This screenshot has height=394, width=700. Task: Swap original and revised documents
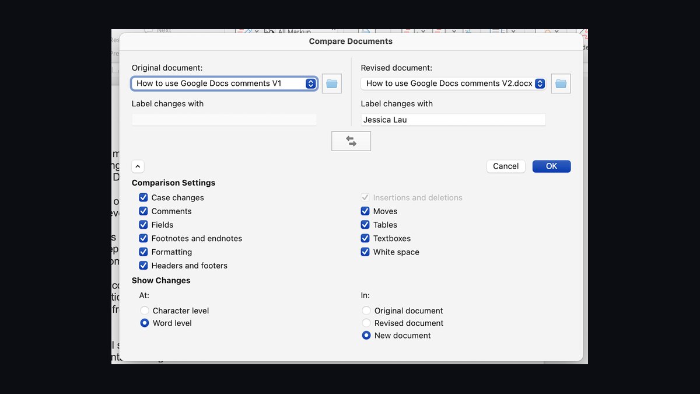point(351,141)
